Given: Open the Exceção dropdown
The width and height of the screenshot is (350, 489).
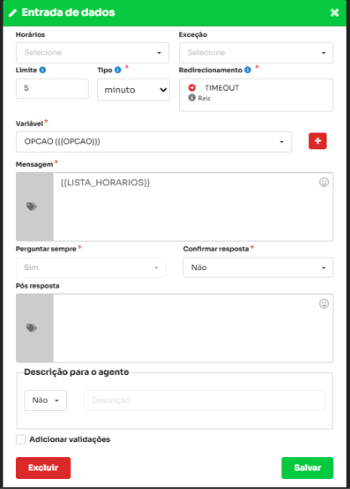Looking at the screenshot, I should pos(256,53).
